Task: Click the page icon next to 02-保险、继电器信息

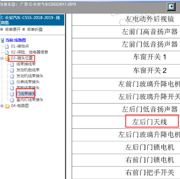Action: click(x=7, y=52)
